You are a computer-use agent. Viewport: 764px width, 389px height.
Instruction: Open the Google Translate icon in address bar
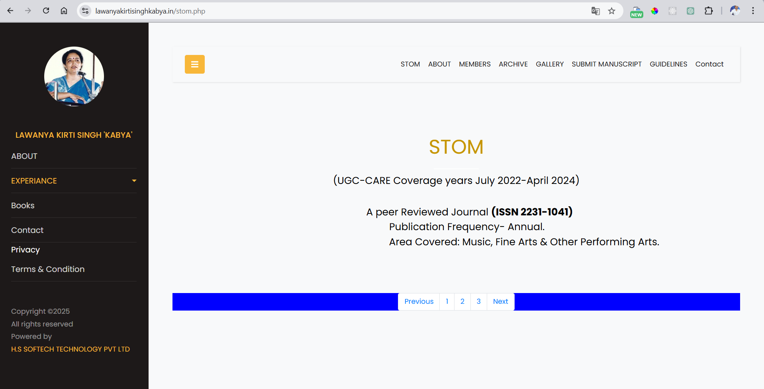tap(595, 11)
